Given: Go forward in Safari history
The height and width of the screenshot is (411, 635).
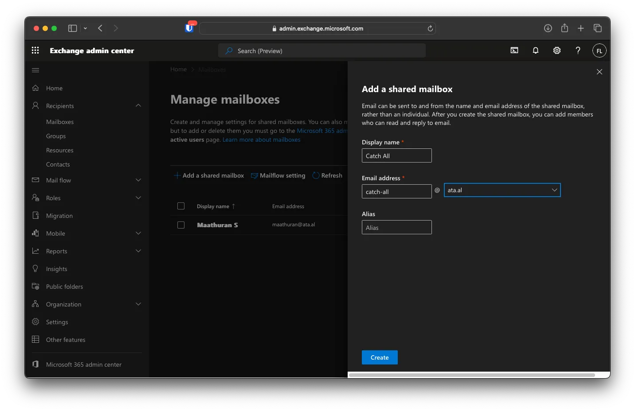Looking at the screenshot, I should pyautogui.click(x=116, y=28).
